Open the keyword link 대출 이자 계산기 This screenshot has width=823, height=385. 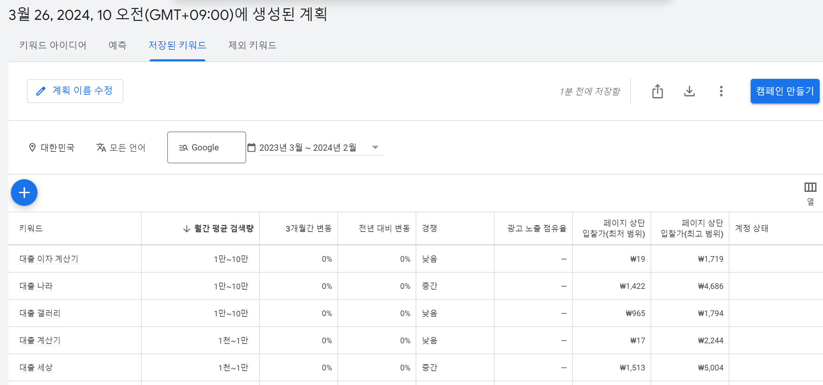point(48,259)
